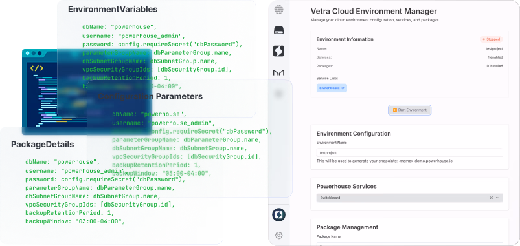Focus the Environment Name input field
This screenshot has width=520, height=246.
coord(409,153)
